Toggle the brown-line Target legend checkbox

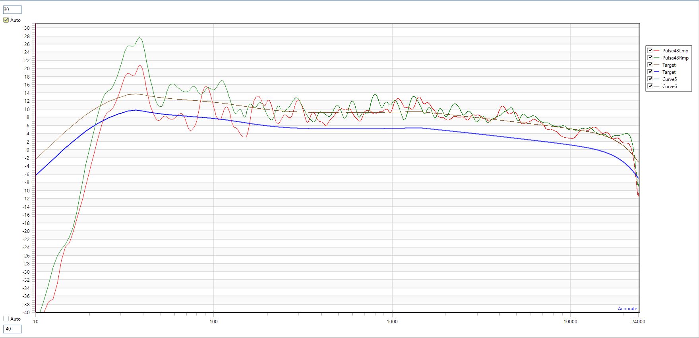[650, 65]
